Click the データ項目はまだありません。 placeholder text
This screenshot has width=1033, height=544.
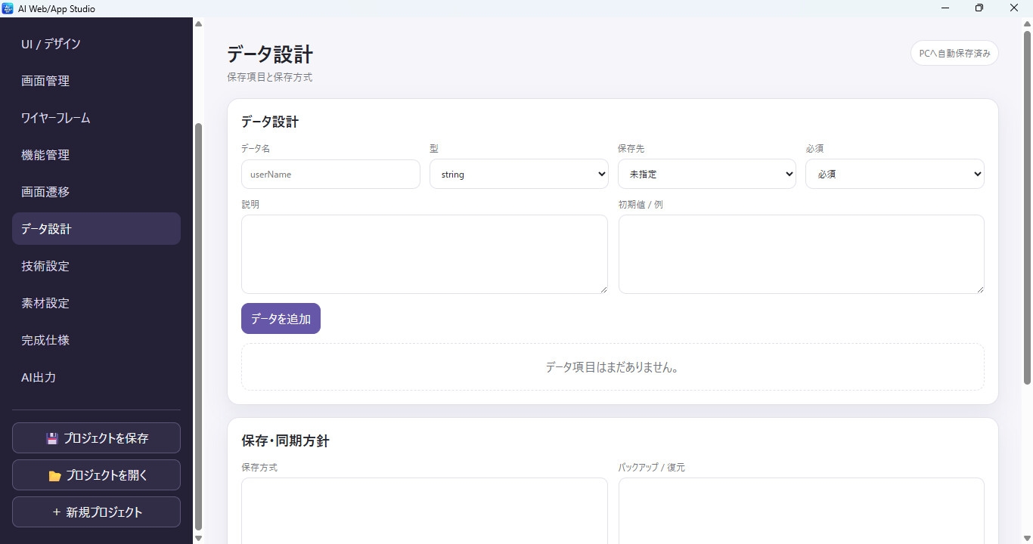(x=613, y=367)
